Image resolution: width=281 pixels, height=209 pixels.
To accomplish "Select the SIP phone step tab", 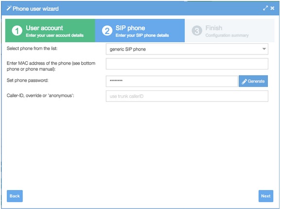I will (140, 31).
